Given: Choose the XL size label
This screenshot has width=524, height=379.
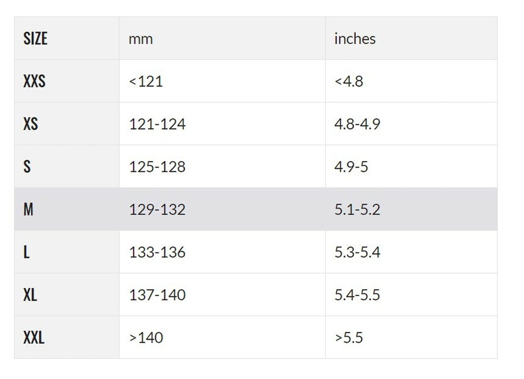Looking at the screenshot, I should pos(30,295).
